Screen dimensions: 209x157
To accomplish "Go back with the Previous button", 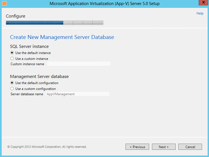I will [137, 147].
